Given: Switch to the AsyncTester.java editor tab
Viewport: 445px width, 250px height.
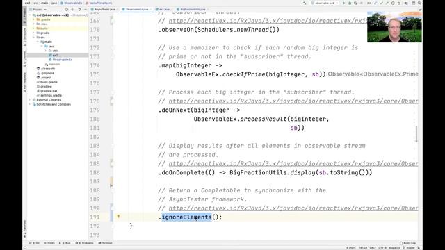Looking at the screenshot, I should pyautogui.click(x=104, y=9).
